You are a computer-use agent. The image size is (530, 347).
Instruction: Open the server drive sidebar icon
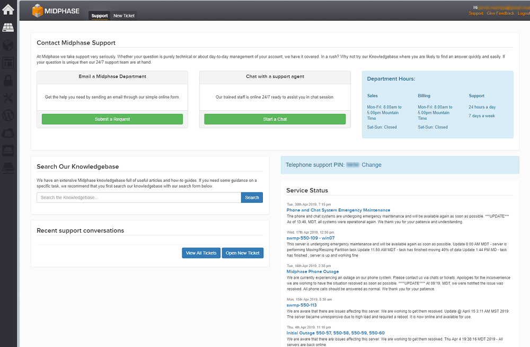[8, 150]
